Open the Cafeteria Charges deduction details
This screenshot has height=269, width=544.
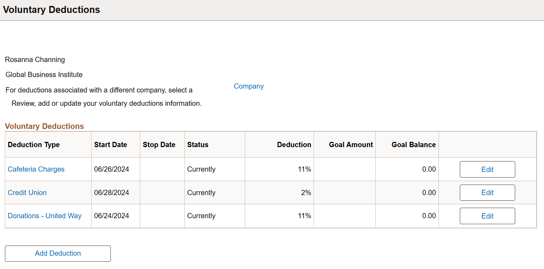tap(36, 169)
